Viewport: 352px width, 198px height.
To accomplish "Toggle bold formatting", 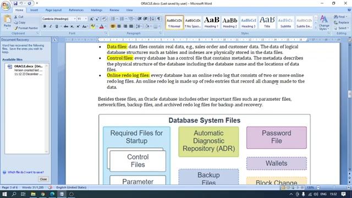I will pos(45,26).
